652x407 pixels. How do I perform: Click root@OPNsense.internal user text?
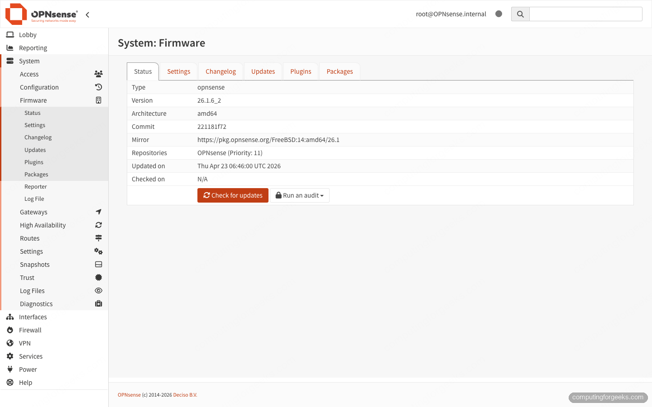(x=451, y=14)
